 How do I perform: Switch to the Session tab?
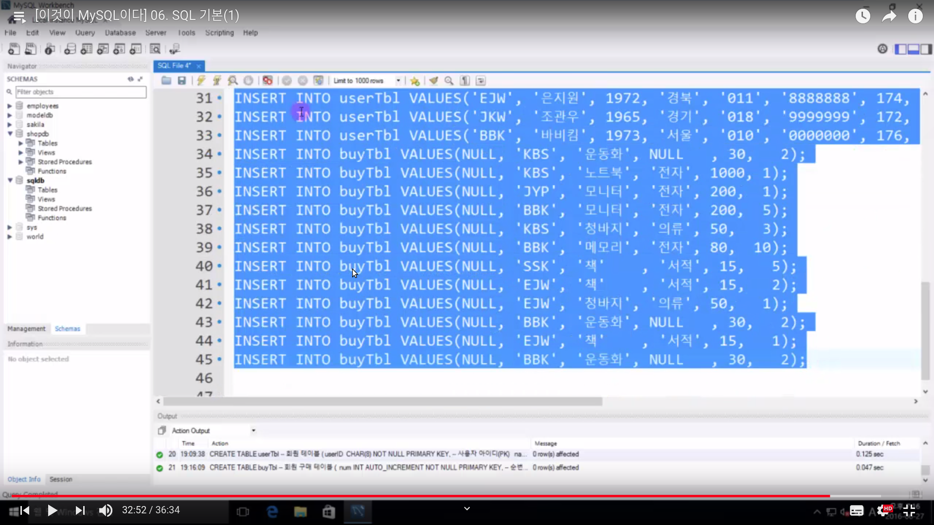pyautogui.click(x=61, y=479)
